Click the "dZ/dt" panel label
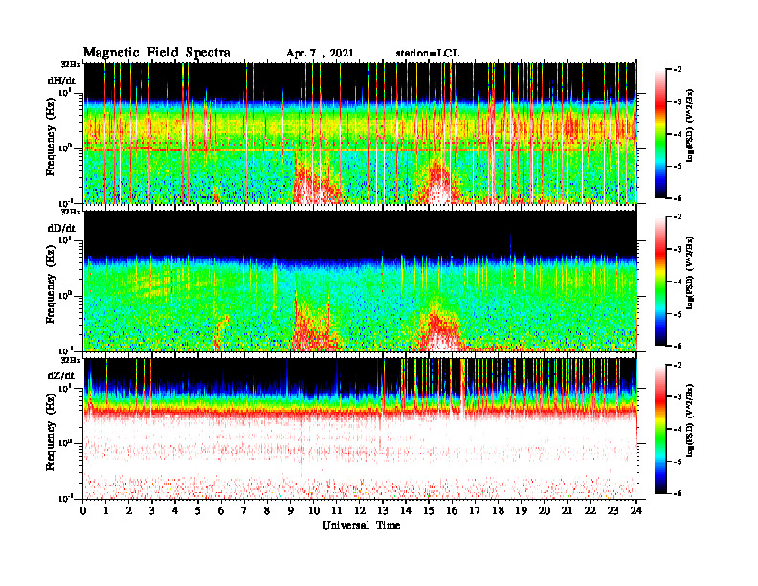758x586 pixels. tap(61, 375)
